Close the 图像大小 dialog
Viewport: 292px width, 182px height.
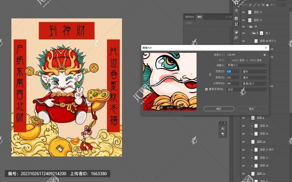(x=266, y=48)
